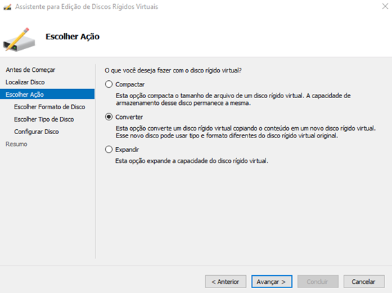Open the Escolher Formato de Disco step
Viewport: 392px width, 293px height.
coord(50,107)
